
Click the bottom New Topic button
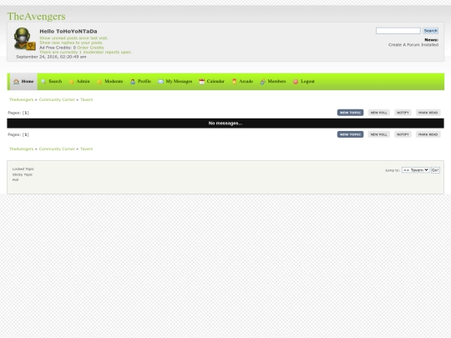(x=350, y=134)
